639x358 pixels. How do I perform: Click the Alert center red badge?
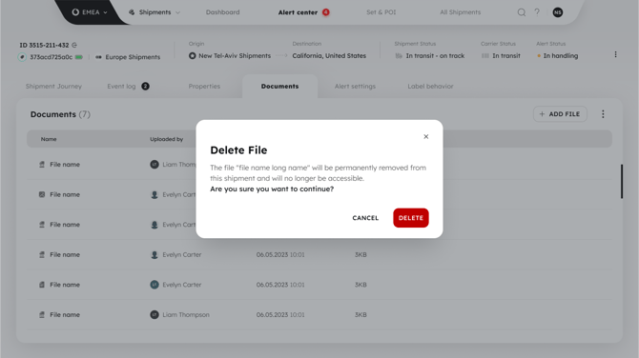(x=325, y=12)
